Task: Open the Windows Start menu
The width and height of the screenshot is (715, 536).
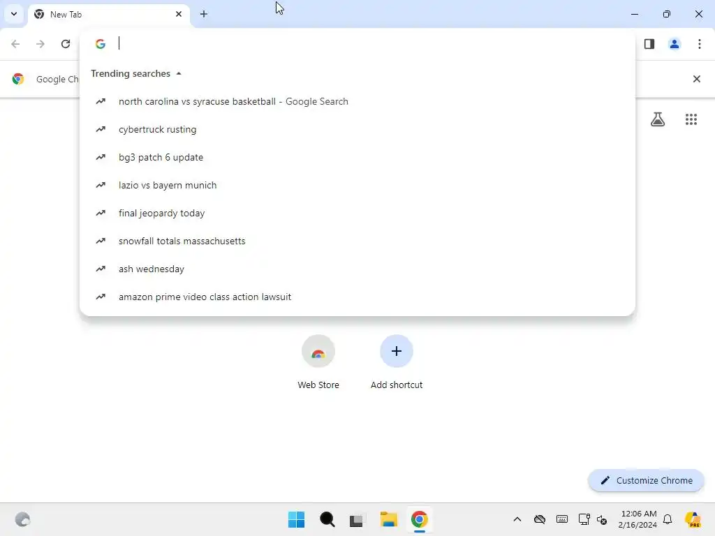Action: click(x=296, y=519)
